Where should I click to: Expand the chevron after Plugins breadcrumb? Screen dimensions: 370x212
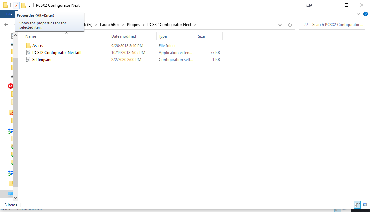tap(144, 25)
